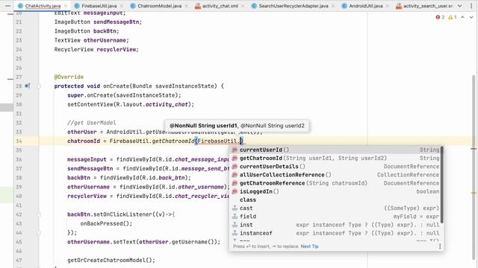478x268 pixels.
Task: Click the setContentView line
Action: point(131,104)
